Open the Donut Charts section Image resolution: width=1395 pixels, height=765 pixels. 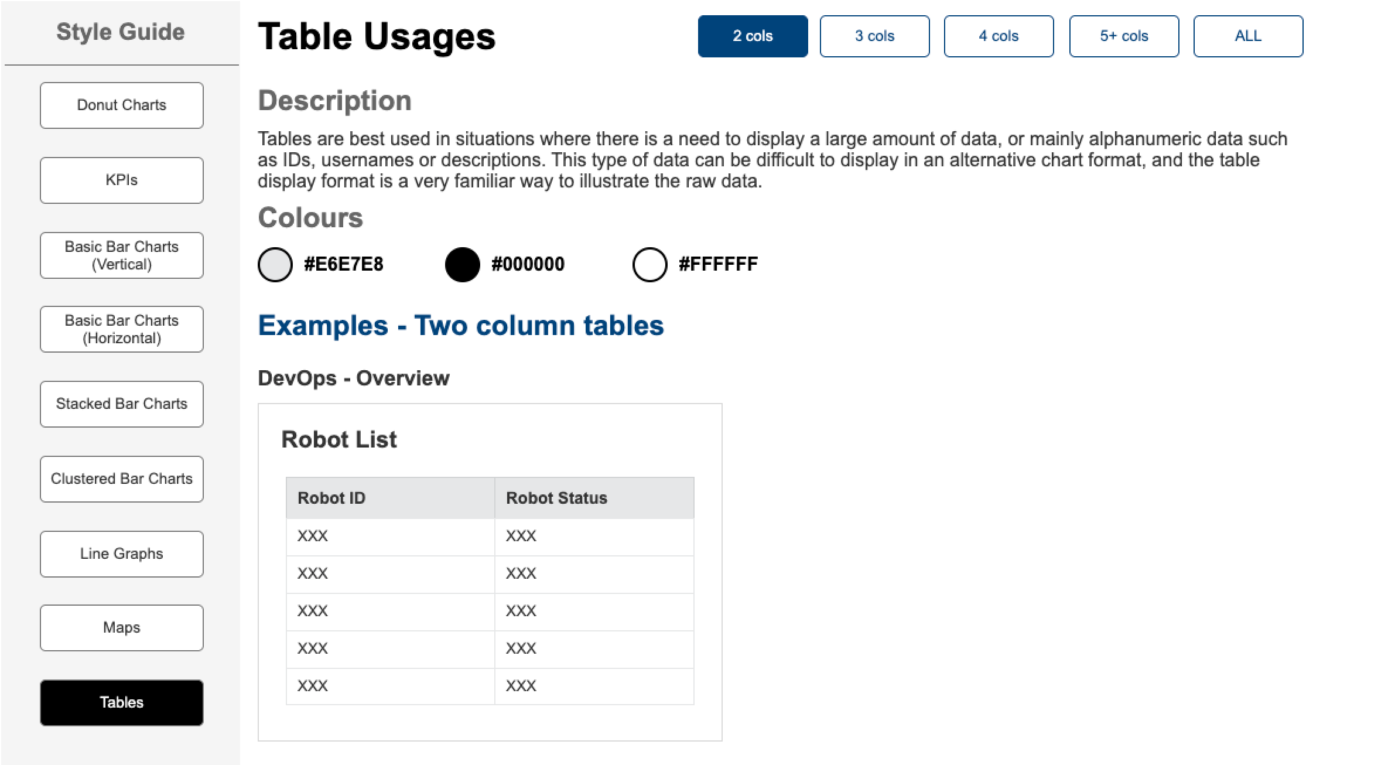coord(122,105)
